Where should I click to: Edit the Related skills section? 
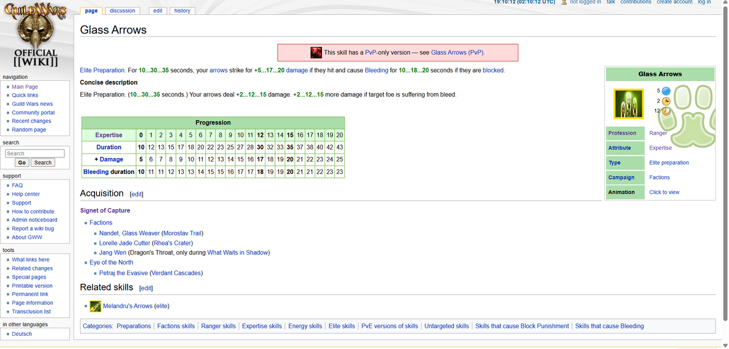(146, 288)
